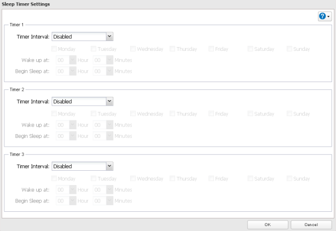Viewport: 336px width, 231px height.
Task: Open Timer 1 Wake up Minutes dropdown
Action: coord(103,60)
